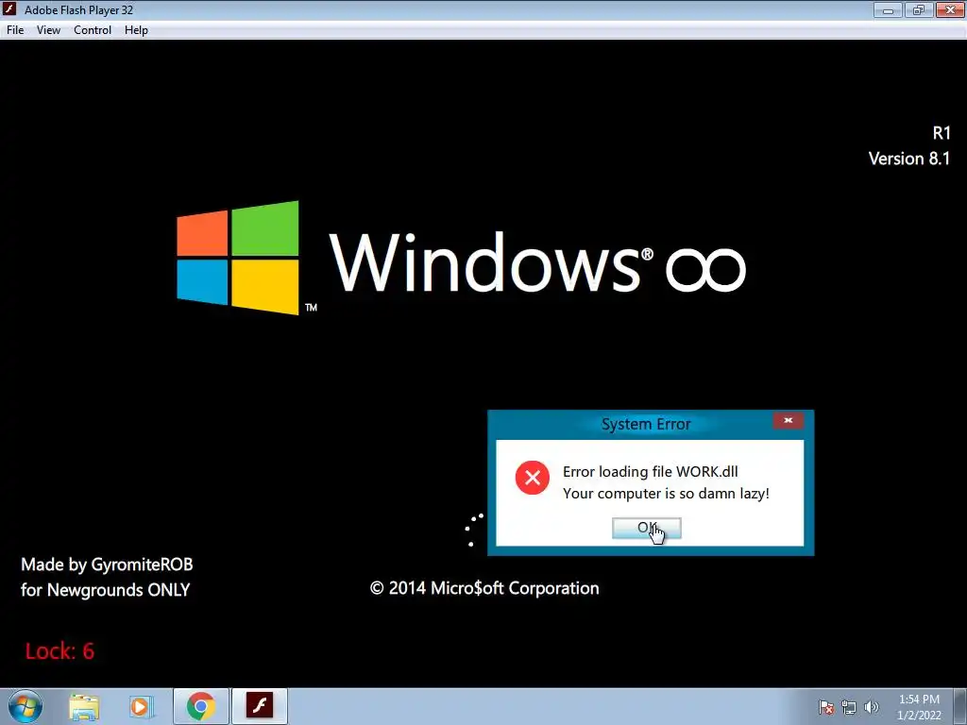This screenshot has height=725, width=967.
Task: Click the spinning loading dots
Action: [x=474, y=530]
